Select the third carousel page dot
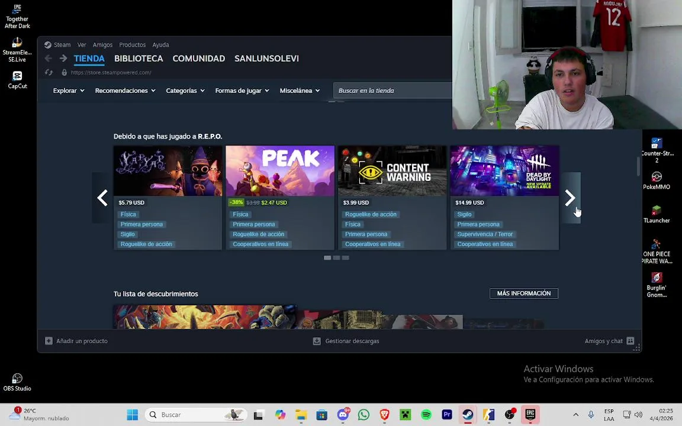Screen dimensions: 682x426 pos(345,258)
